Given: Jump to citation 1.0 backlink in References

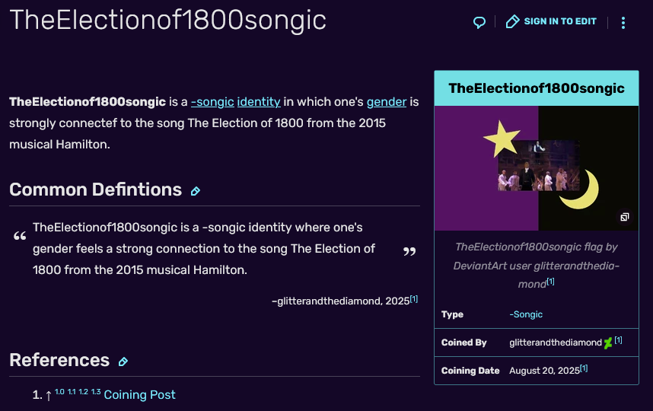Looking at the screenshot, I should 60,392.
